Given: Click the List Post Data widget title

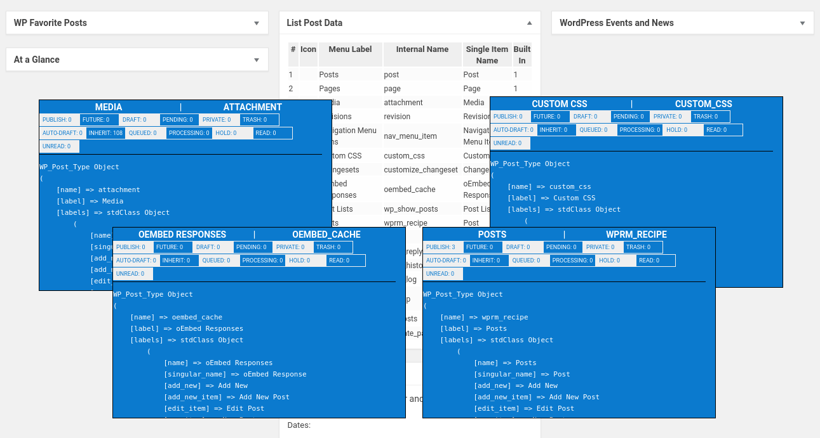Looking at the screenshot, I should tap(314, 23).
